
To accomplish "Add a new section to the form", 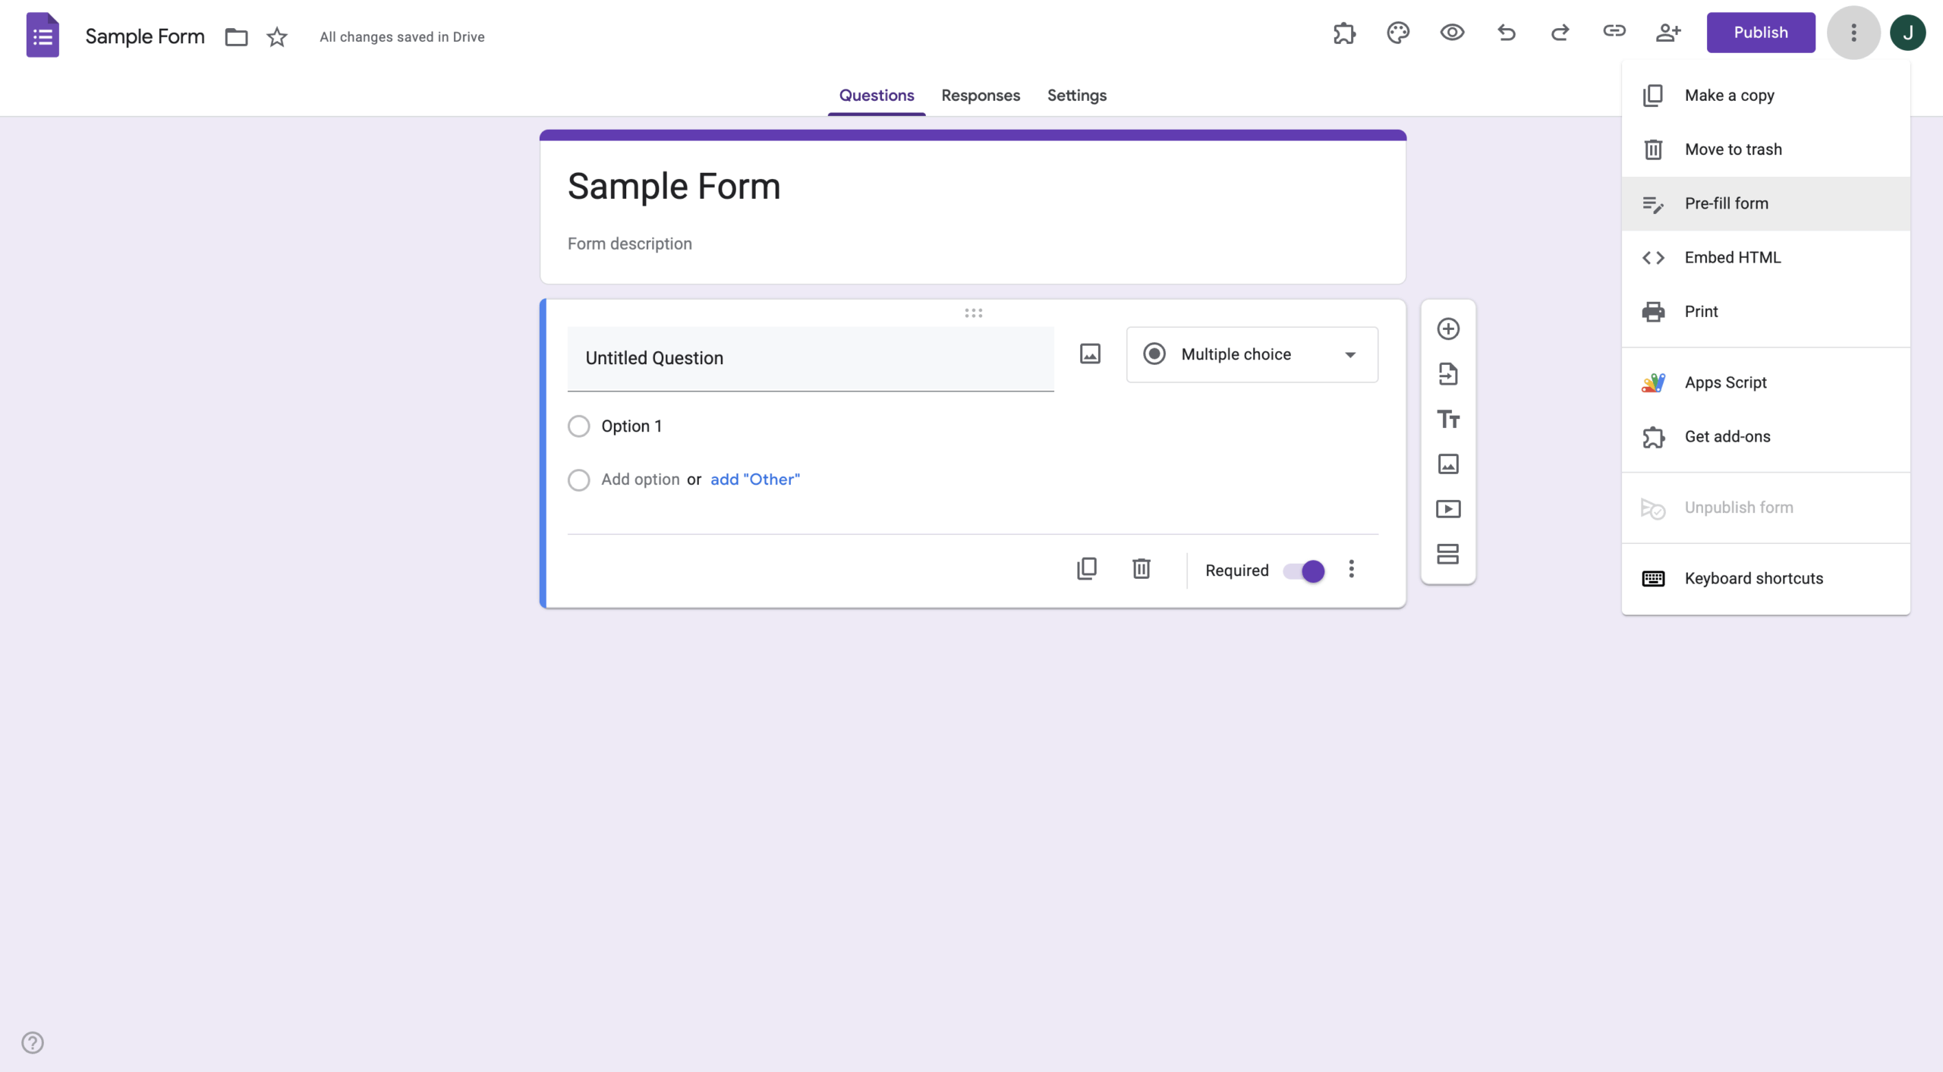I will pos(1448,555).
